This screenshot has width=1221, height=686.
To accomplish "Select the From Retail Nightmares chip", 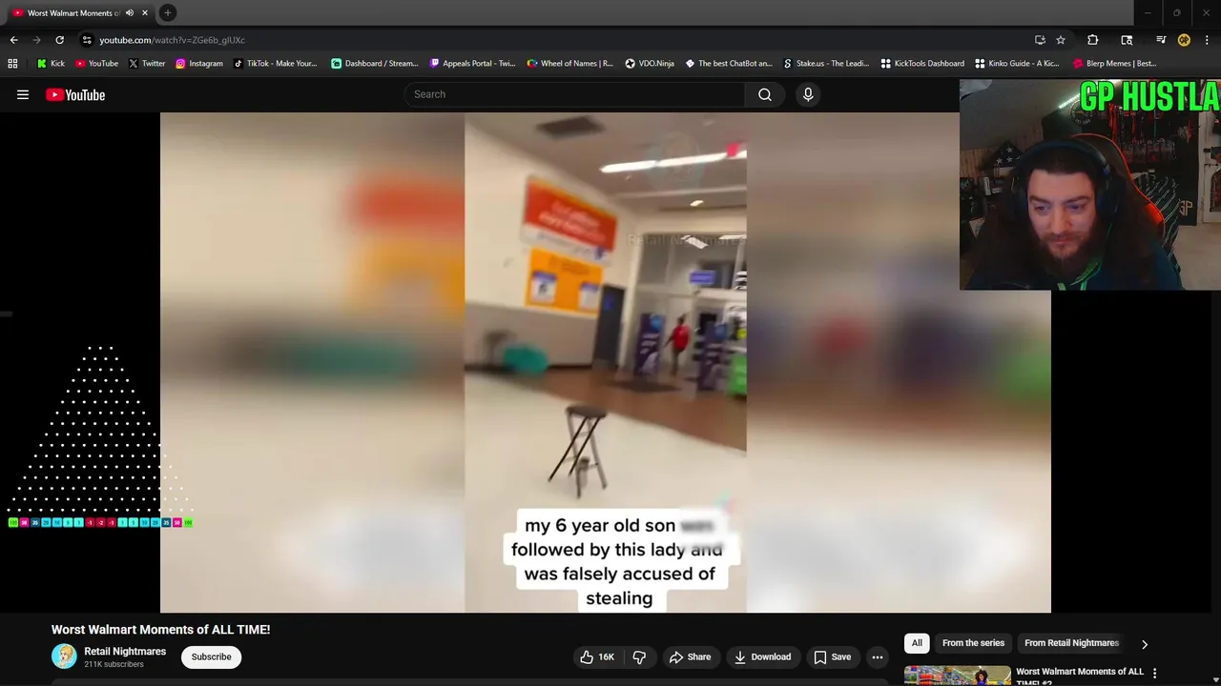I will tap(1071, 643).
